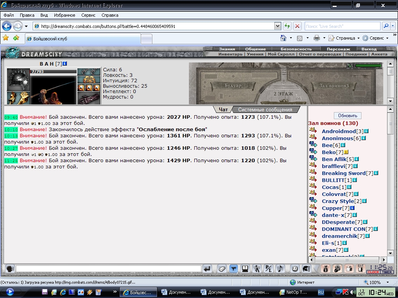398x298 pixels.
Task: Open Favorites Center star icon
Action: [5, 38]
